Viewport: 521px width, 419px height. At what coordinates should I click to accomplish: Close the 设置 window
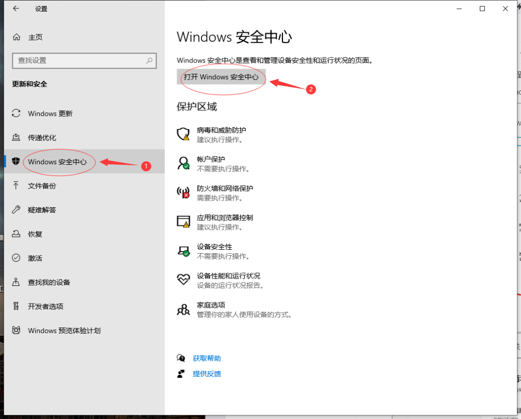505,9
